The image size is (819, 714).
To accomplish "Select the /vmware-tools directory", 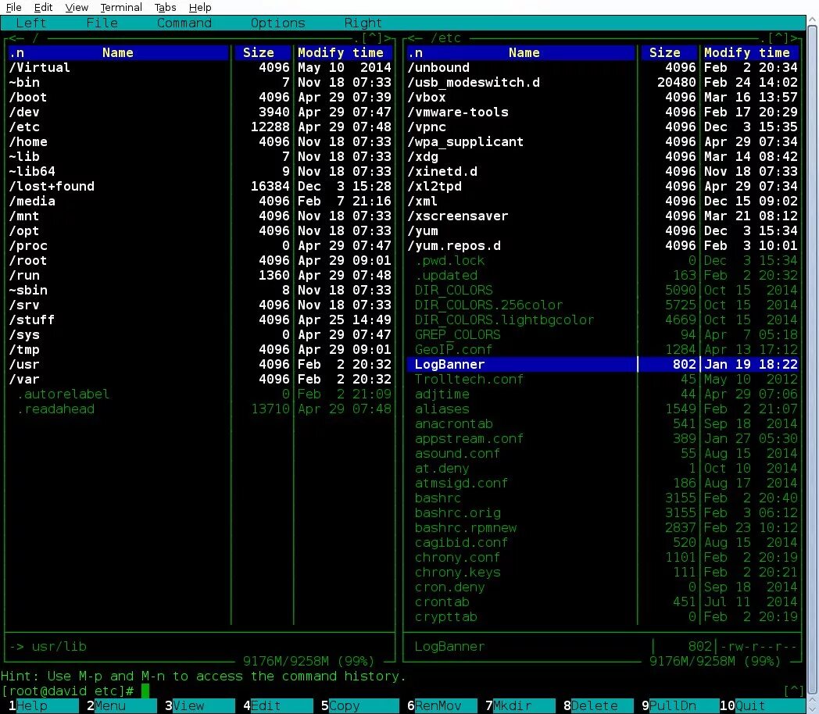I will 603,112.
